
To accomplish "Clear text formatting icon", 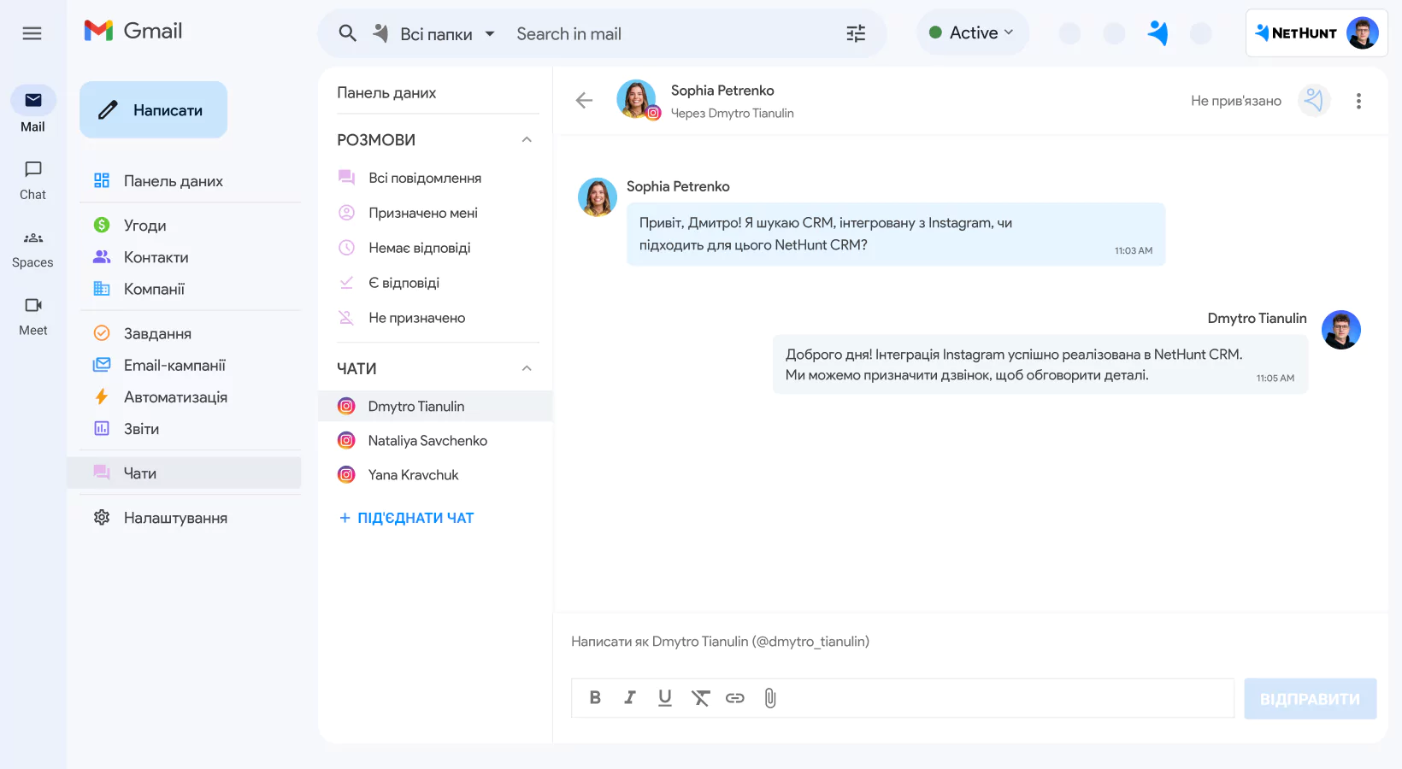I will tap(700, 698).
